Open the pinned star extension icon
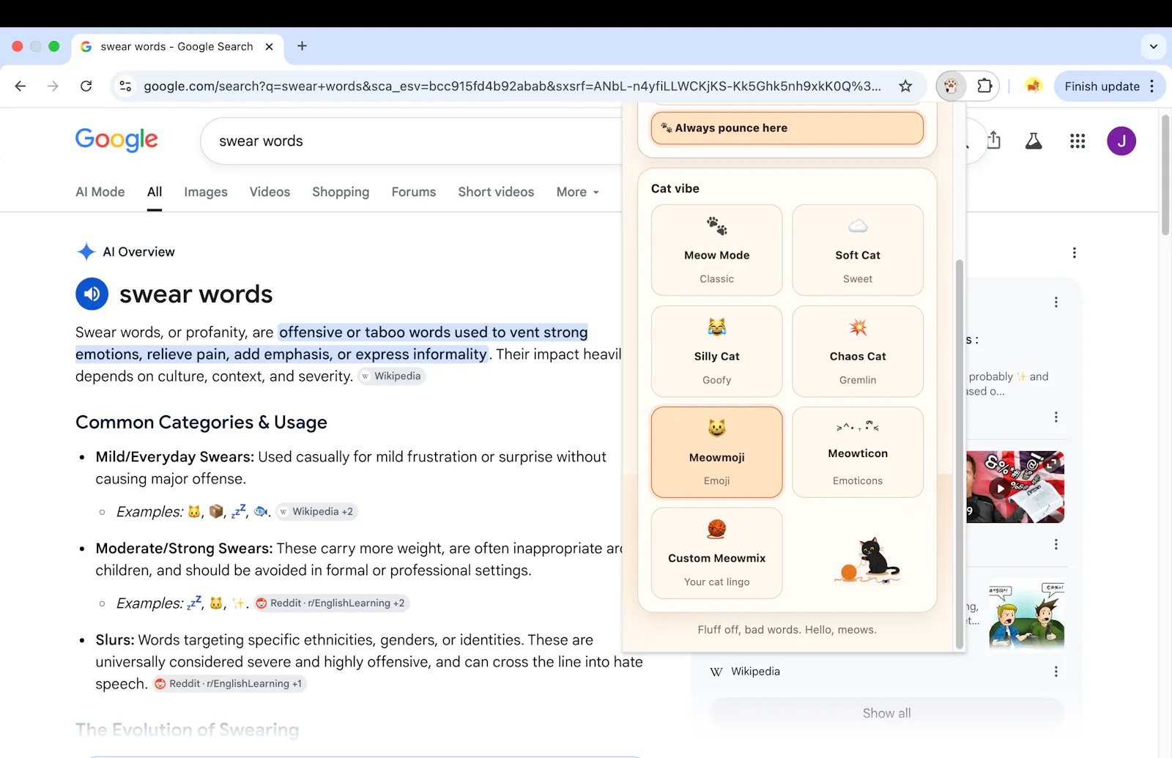 tap(1033, 86)
